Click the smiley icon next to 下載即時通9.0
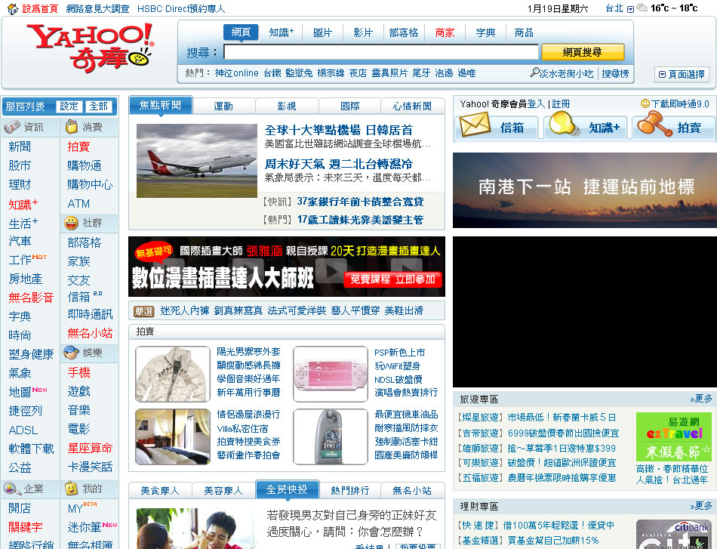This screenshot has width=717, height=549. point(645,103)
